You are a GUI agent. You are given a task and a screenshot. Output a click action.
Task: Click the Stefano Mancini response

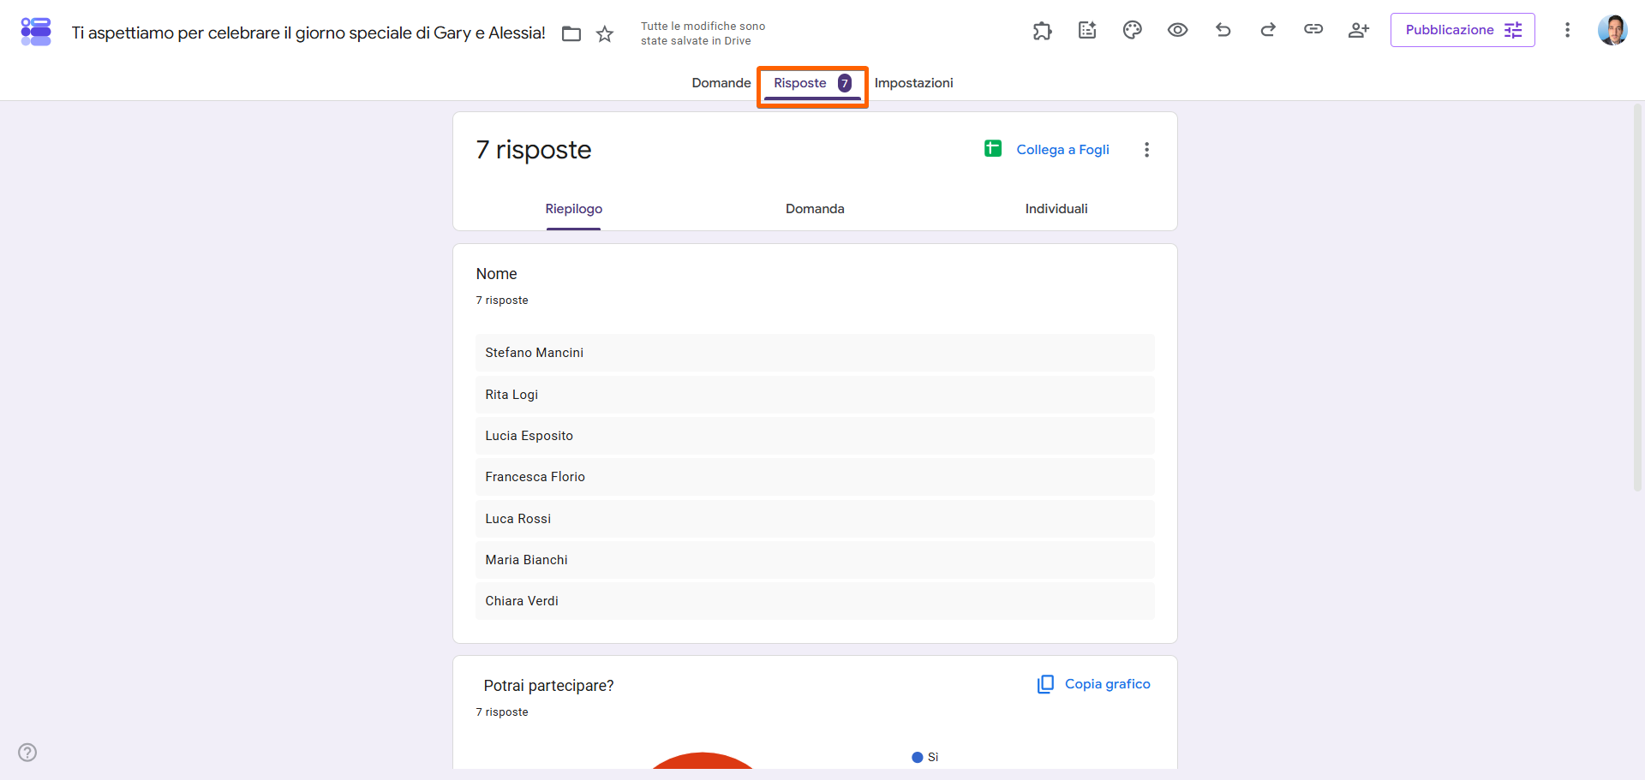(815, 353)
